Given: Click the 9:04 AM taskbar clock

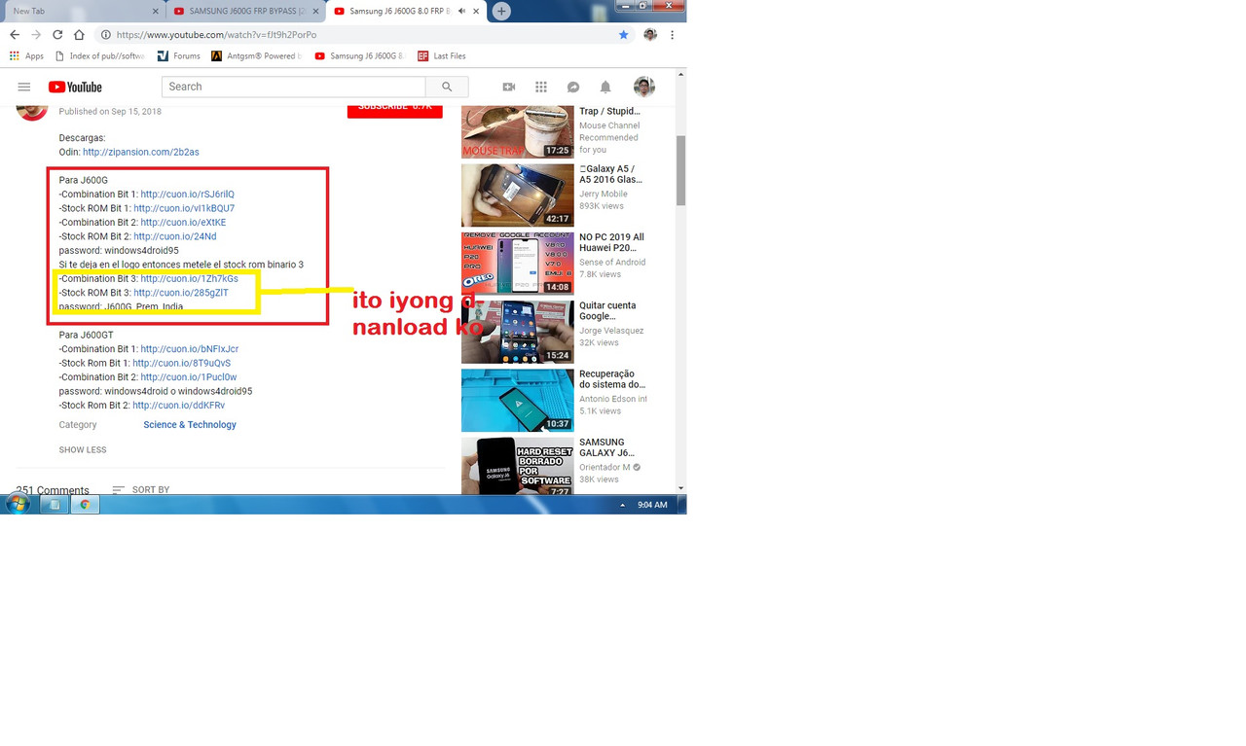Looking at the screenshot, I should coord(652,505).
